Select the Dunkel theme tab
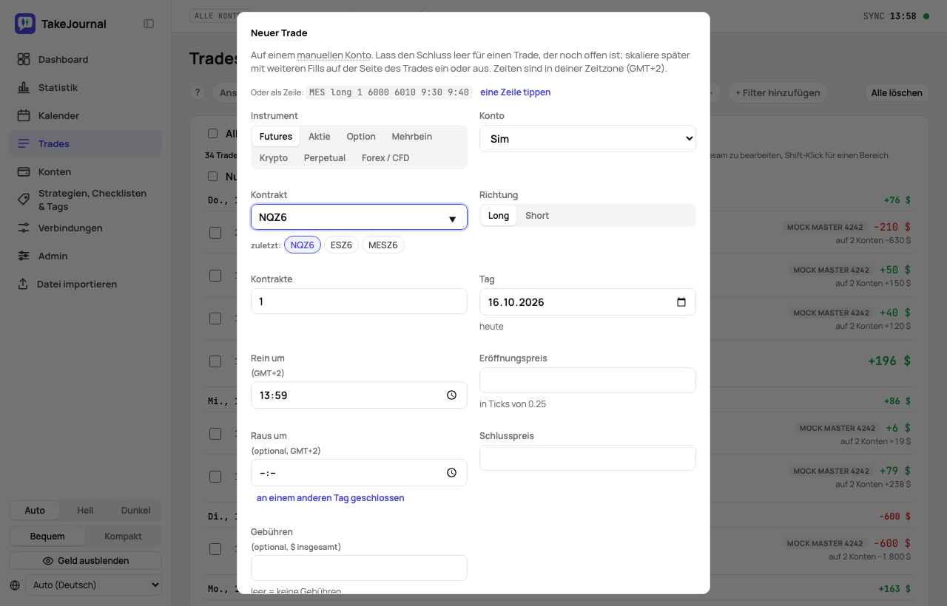Viewport: 947px width, 606px height. pos(135,511)
